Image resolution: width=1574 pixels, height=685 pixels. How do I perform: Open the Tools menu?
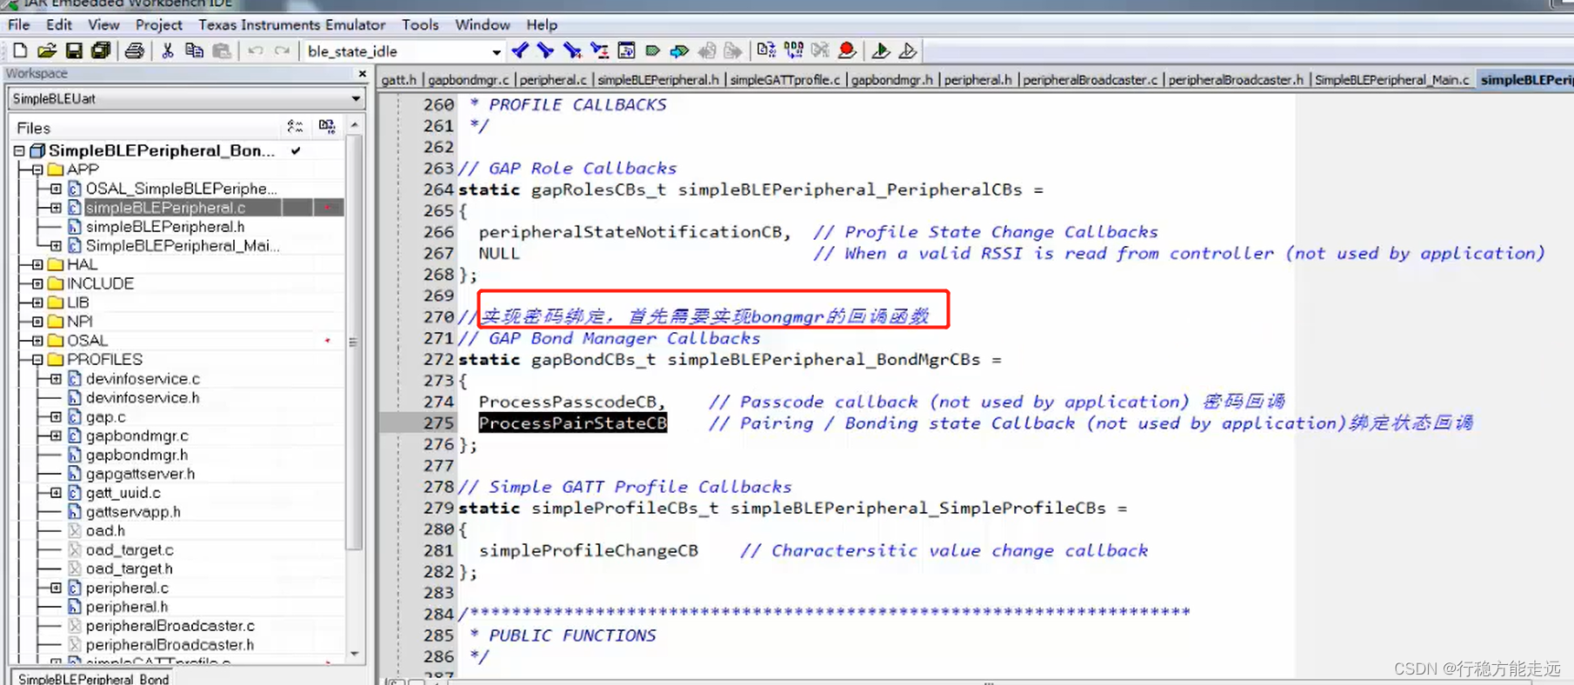coord(420,25)
